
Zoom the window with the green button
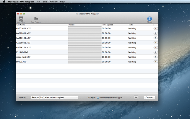point(24,14)
